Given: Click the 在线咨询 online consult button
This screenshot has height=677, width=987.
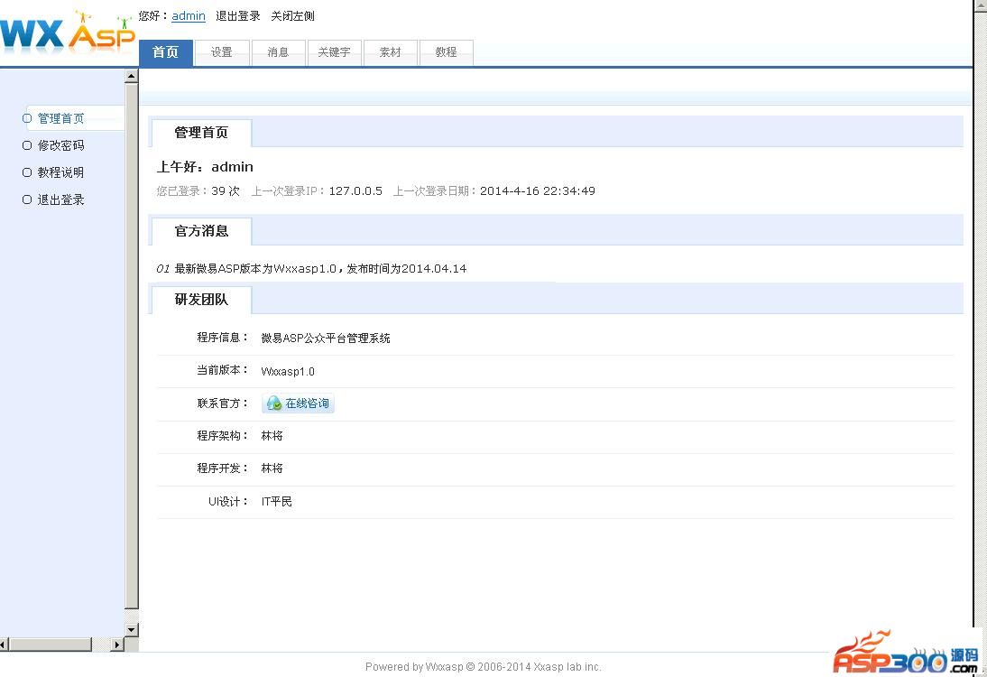Looking at the screenshot, I should coord(299,403).
